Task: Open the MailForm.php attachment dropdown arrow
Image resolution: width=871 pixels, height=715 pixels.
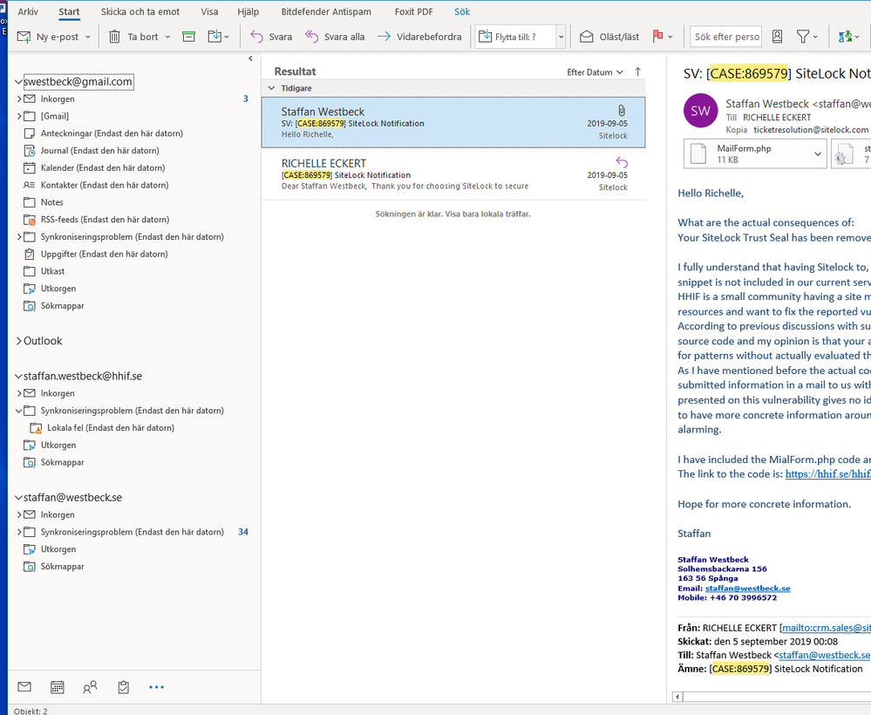Action: coord(818,153)
